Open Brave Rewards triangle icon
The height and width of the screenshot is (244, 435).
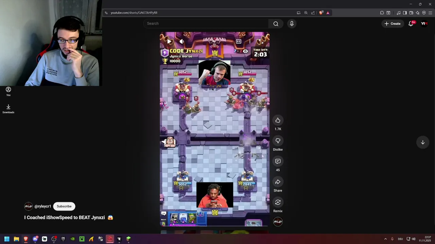point(328,13)
